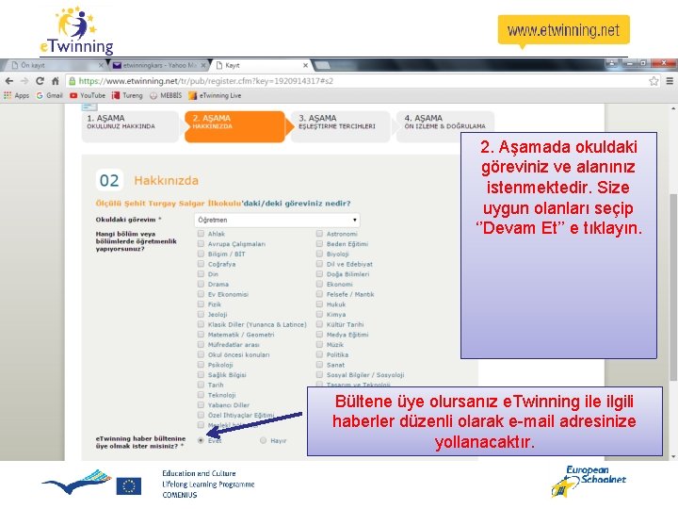Close the Yahoo Mail tab

[x=203, y=65]
